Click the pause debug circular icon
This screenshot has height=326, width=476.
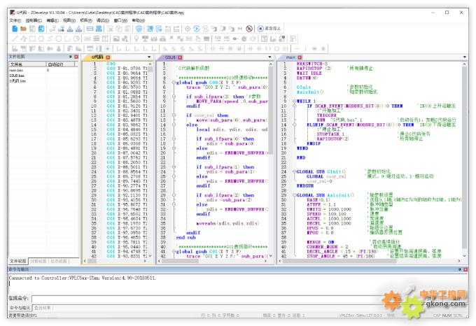[x=205, y=29]
